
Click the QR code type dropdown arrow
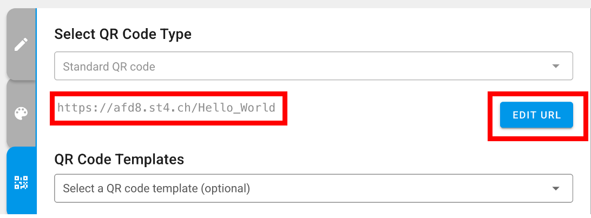tap(555, 67)
